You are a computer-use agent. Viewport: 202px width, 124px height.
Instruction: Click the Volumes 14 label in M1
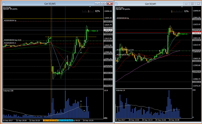coord(120,90)
